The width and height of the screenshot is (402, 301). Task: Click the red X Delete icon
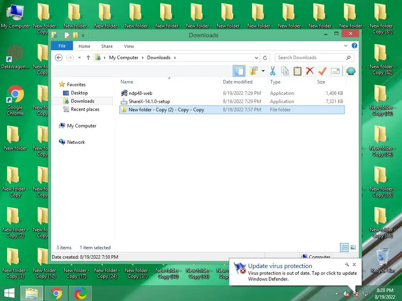coord(310,71)
